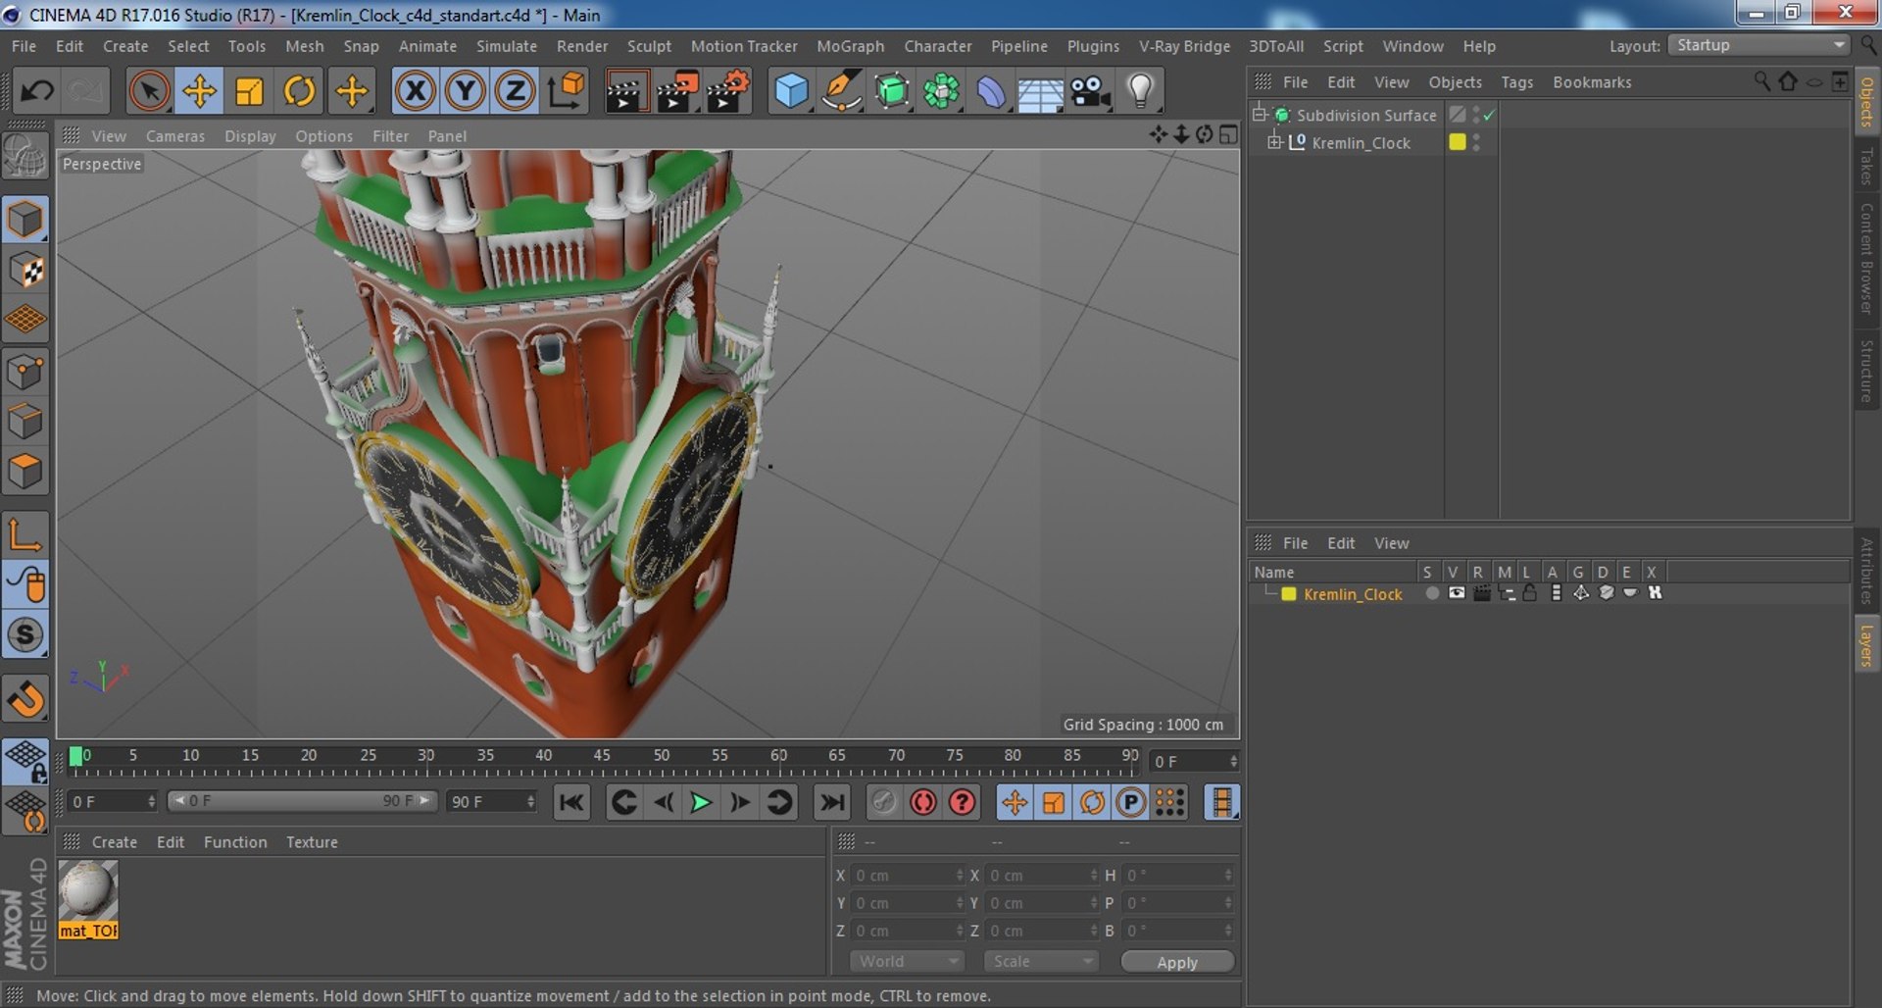This screenshot has height=1008, width=1882.
Task: Open the Content Browser side tab
Action: tap(1867, 258)
